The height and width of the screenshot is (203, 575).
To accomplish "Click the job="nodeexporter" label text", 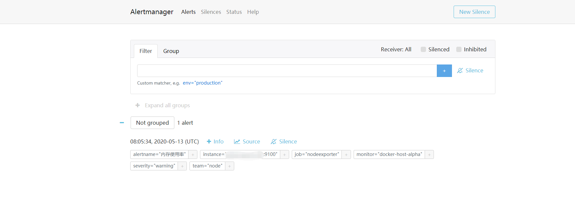I will click(317, 154).
